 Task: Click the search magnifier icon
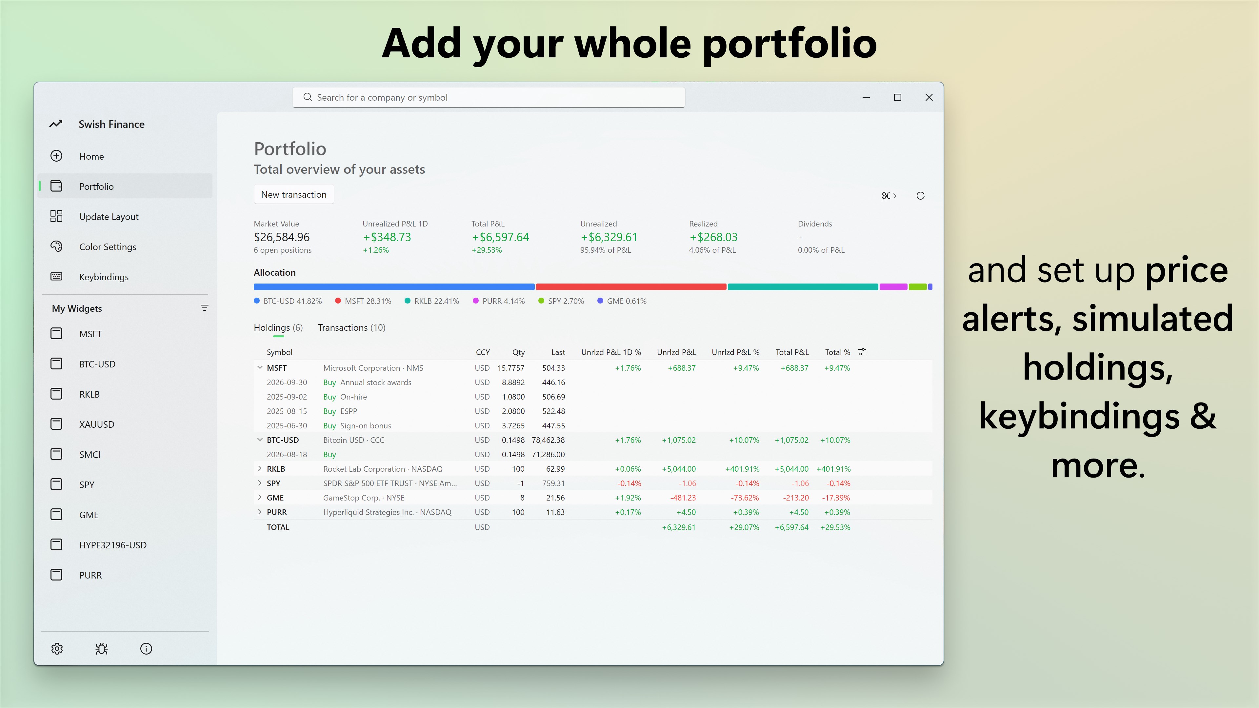[x=308, y=97]
